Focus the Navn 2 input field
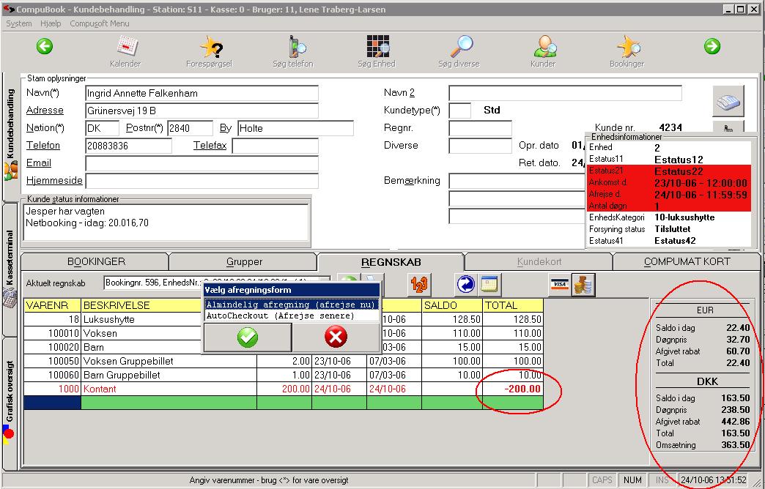Screen dimensions: 765x489 click(565, 93)
